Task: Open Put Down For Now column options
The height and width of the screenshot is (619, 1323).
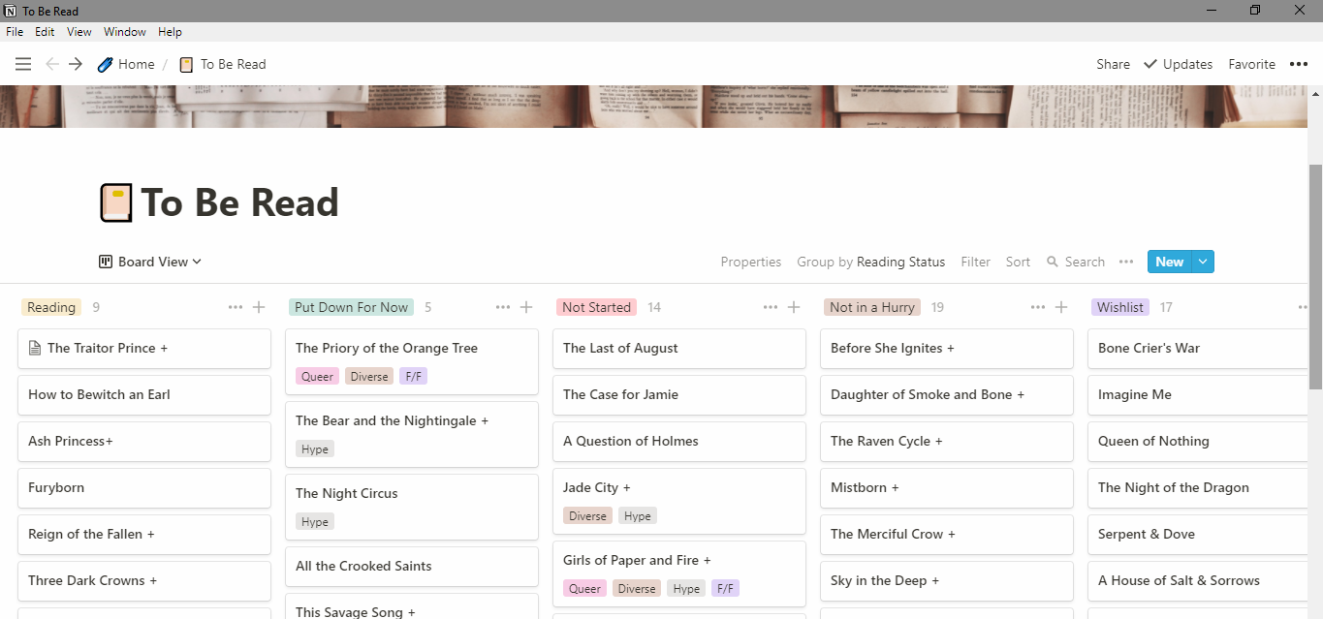Action: click(x=503, y=307)
